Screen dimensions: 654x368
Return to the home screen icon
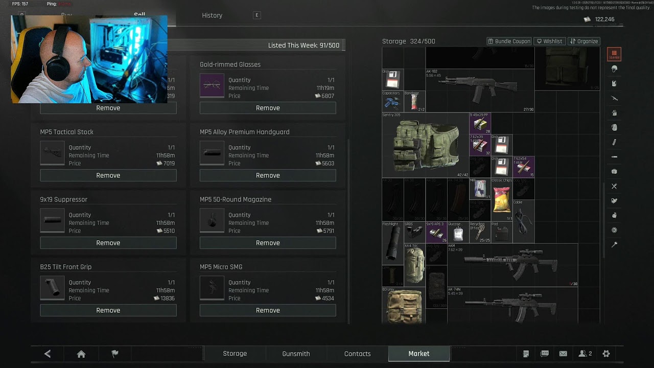coord(81,354)
